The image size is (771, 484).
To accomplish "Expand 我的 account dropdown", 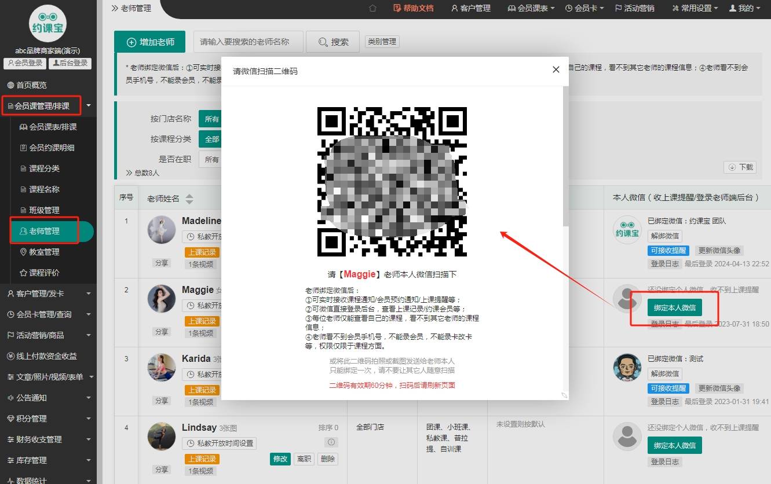I will pyautogui.click(x=745, y=8).
